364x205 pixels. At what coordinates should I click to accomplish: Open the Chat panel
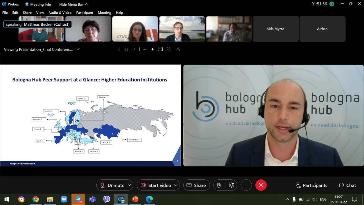(347, 185)
